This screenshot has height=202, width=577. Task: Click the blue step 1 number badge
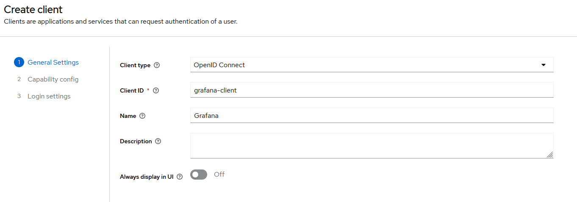point(19,63)
